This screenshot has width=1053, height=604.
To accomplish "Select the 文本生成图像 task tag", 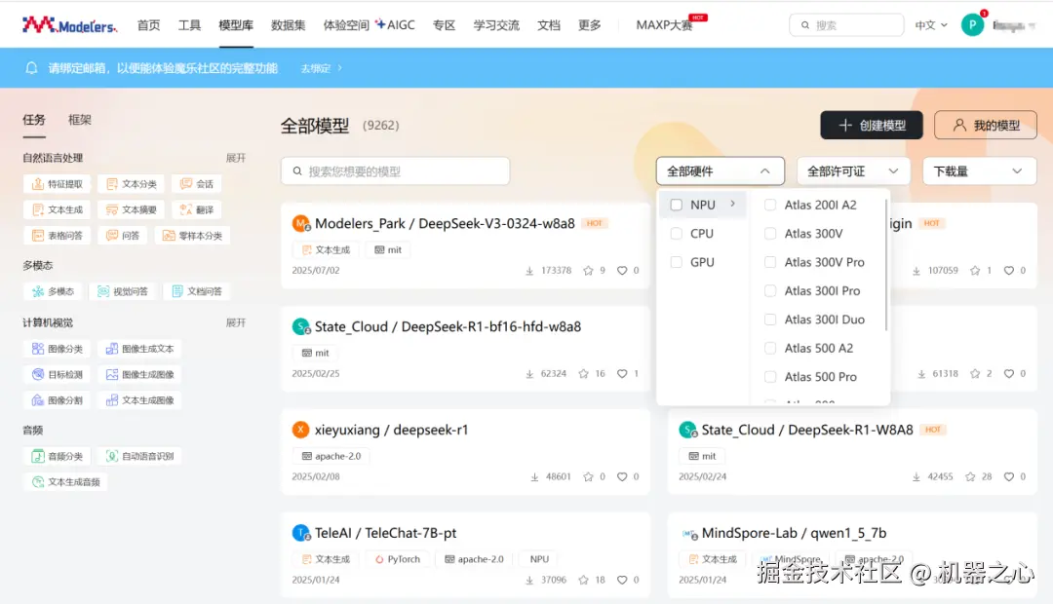I will (139, 400).
